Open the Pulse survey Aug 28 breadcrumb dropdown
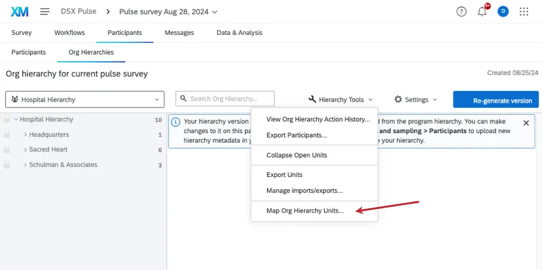Image resolution: width=542 pixels, height=270 pixels. (168, 11)
